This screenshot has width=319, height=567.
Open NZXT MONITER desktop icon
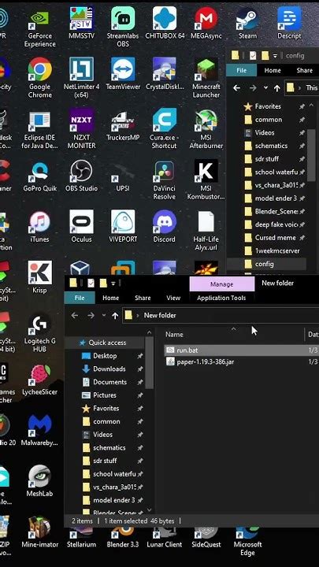81,129
